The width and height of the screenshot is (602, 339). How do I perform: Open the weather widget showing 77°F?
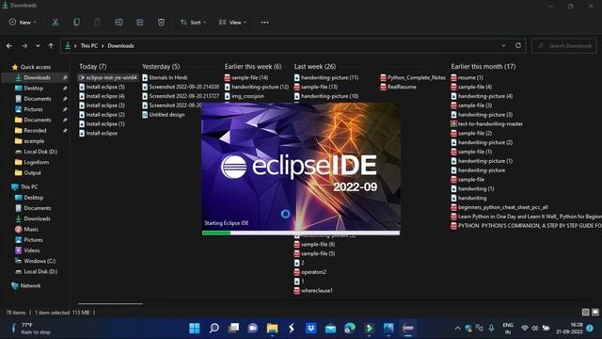click(x=31, y=329)
